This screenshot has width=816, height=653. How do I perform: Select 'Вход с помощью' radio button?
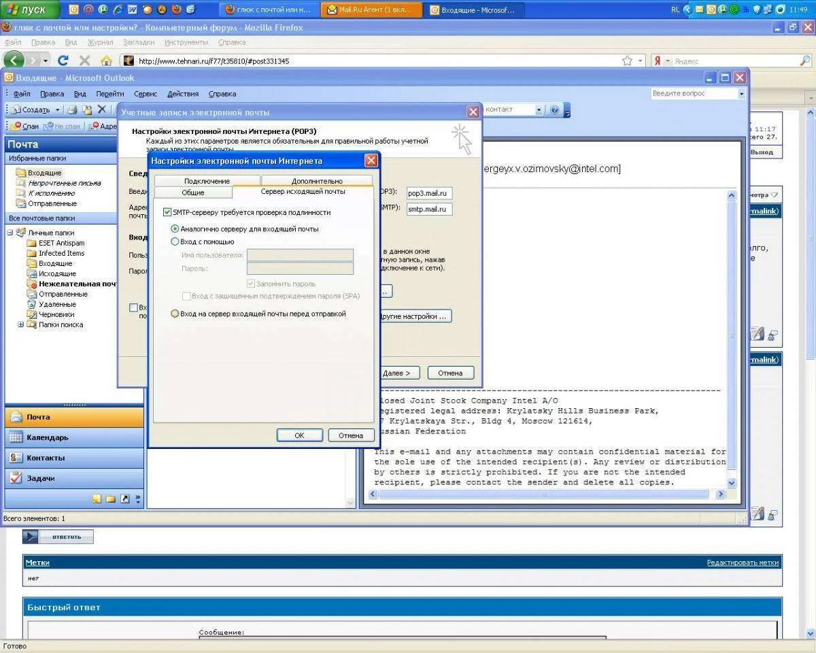175,241
